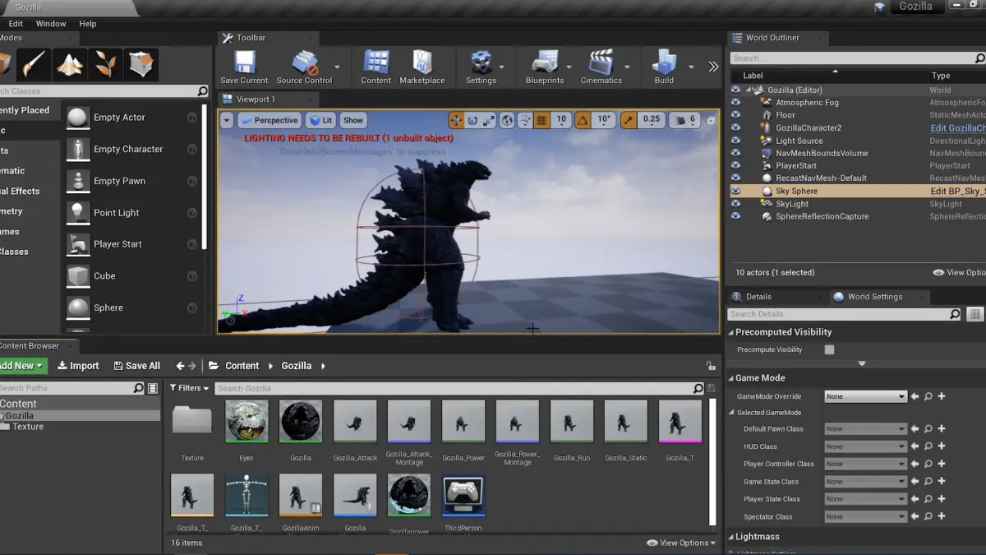
Task: Click the Import button in Content Browser
Action: pos(78,366)
